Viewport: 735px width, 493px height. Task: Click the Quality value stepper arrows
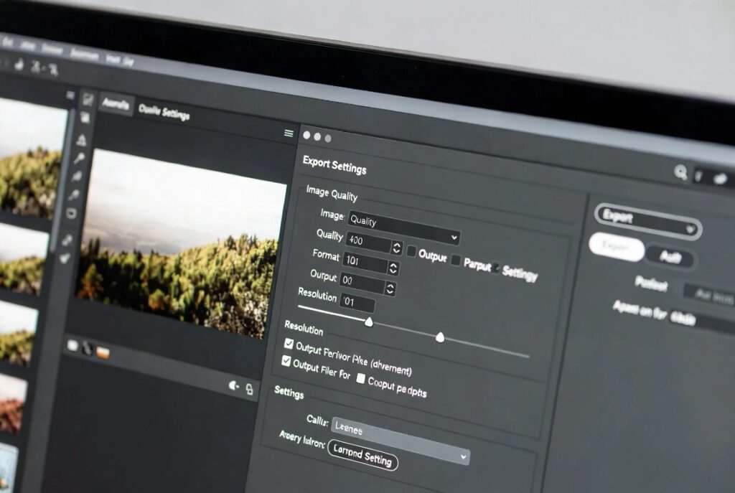tap(396, 248)
